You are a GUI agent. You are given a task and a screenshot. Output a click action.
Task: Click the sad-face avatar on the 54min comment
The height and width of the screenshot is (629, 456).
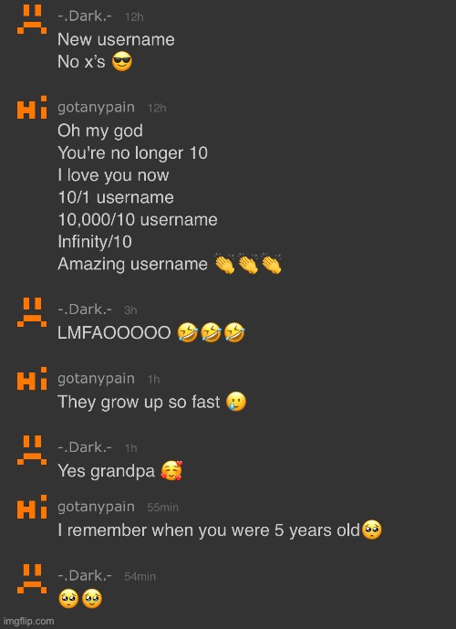pos(32,579)
